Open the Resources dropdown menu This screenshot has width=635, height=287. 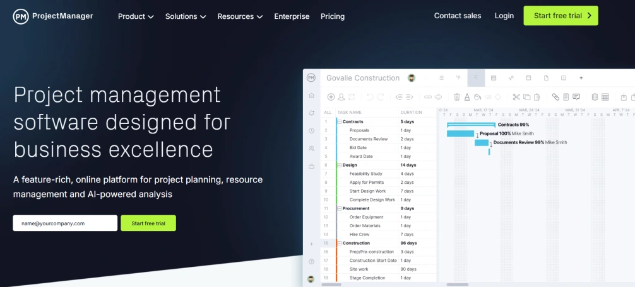(240, 16)
